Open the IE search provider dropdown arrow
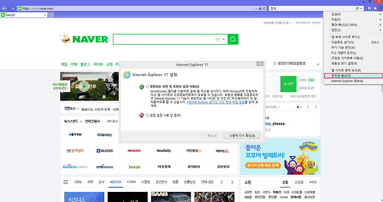This screenshot has height=202, width=383. click(361, 9)
